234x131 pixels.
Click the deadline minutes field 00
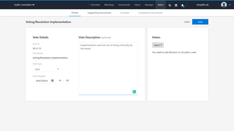coord(68,80)
